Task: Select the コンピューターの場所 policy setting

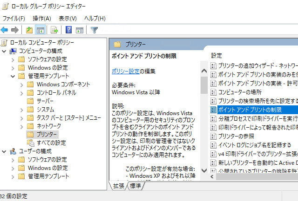Action: (239, 92)
